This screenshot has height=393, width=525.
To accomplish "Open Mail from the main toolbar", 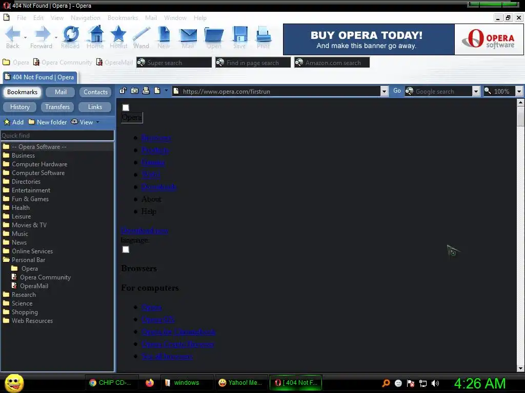I will pyautogui.click(x=188, y=37).
